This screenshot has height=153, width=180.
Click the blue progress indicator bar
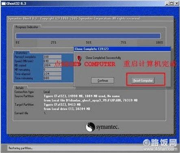tap(88, 36)
